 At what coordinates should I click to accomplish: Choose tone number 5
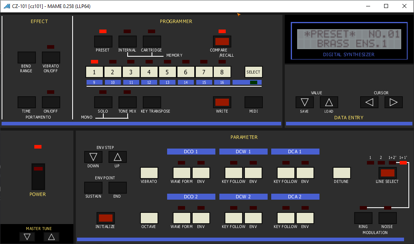(x=167, y=72)
